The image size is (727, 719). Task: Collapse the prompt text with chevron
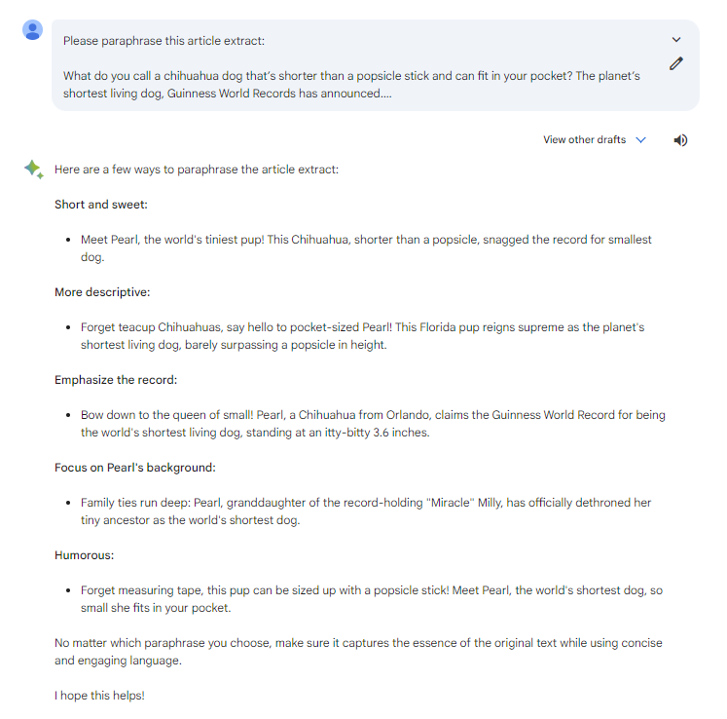pos(676,40)
